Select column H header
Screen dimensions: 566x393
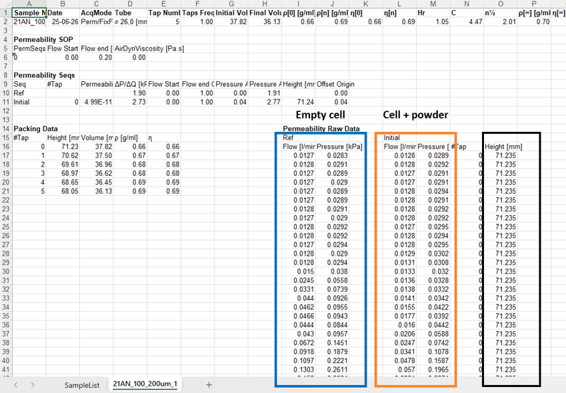pos(265,4)
